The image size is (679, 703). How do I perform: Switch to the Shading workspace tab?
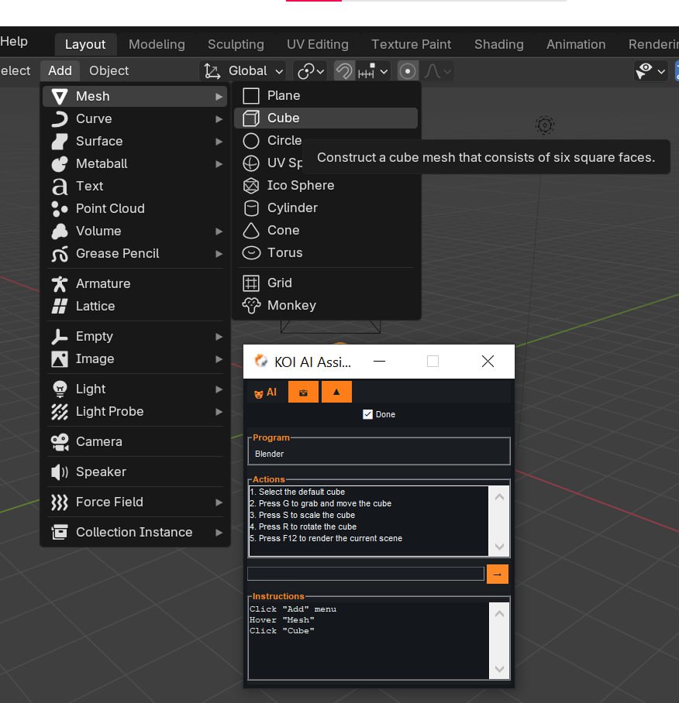coord(498,44)
